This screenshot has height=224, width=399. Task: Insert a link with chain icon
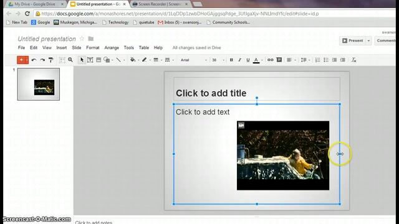click(x=270, y=60)
